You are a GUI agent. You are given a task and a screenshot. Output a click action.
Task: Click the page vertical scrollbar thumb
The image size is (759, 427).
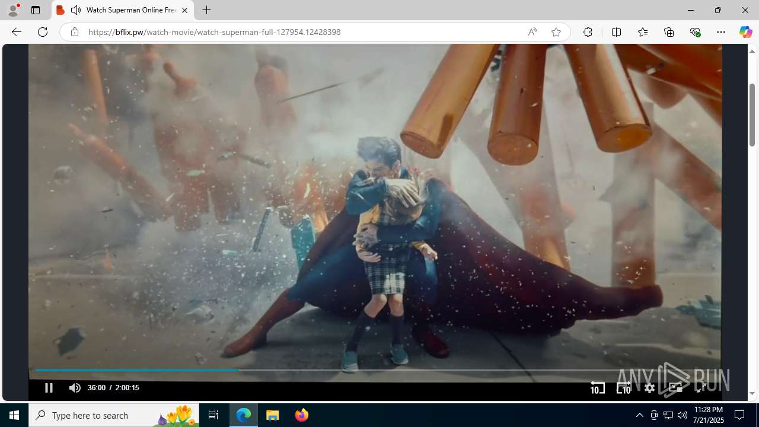pyautogui.click(x=752, y=115)
